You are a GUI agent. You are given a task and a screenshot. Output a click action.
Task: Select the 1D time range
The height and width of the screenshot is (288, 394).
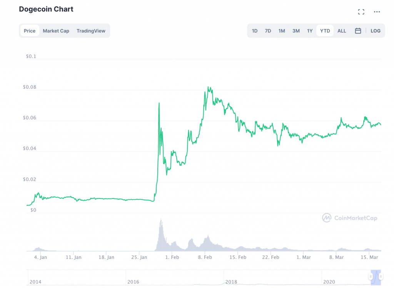tap(255, 31)
